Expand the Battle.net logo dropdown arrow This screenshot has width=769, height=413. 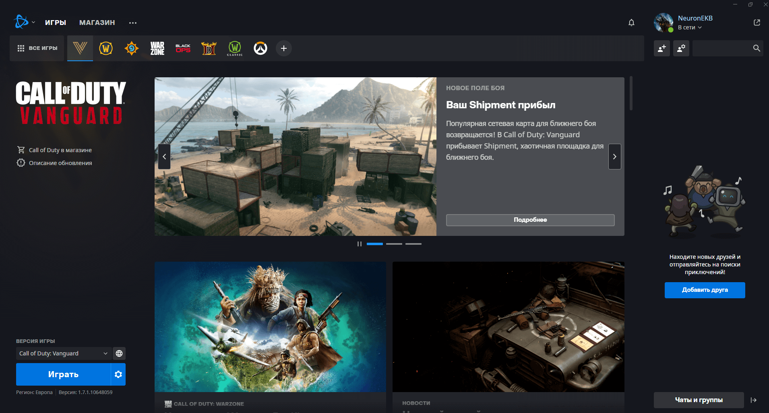pyautogui.click(x=33, y=23)
